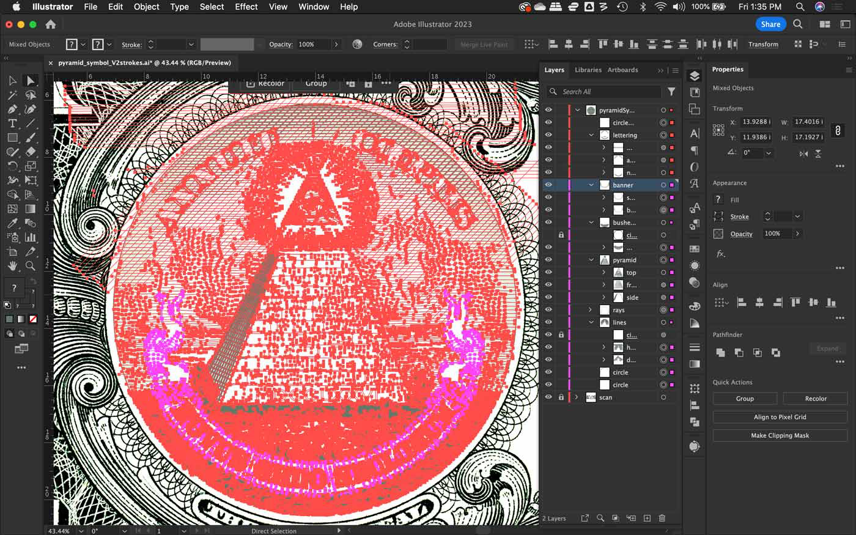Select the Rotate tool
Image resolution: width=856 pixels, height=535 pixels.
click(12, 166)
